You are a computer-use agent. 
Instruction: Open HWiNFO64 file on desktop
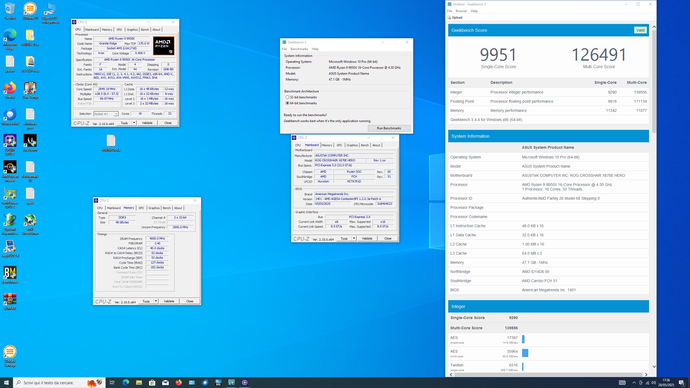click(x=111, y=143)
